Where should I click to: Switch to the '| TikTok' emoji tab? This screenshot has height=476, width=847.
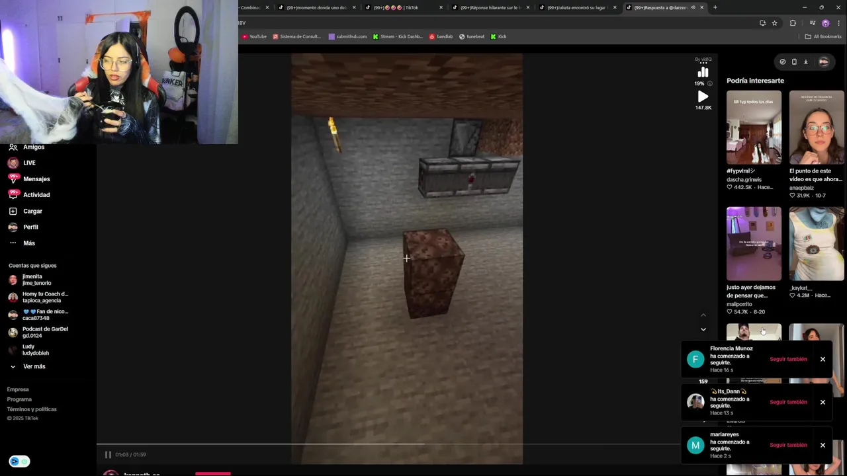pos(402,7)
